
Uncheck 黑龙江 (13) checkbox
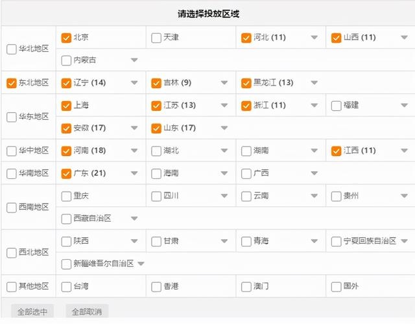pyautogui.click(x=246, y=83)
